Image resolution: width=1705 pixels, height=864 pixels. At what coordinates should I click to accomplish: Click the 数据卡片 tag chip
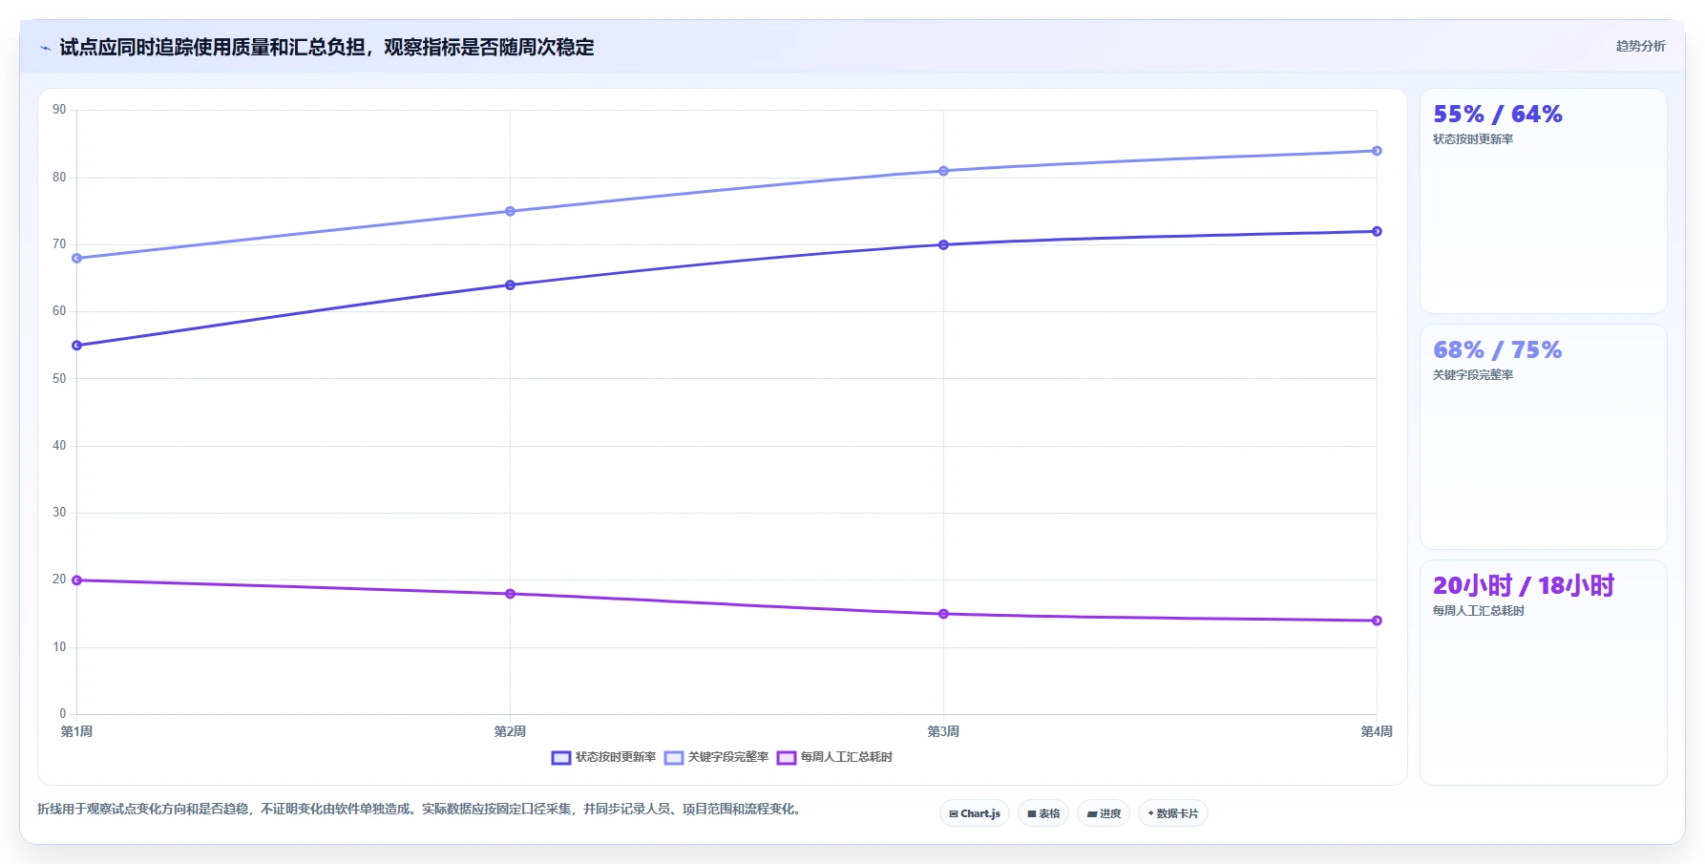(1173, 813)
